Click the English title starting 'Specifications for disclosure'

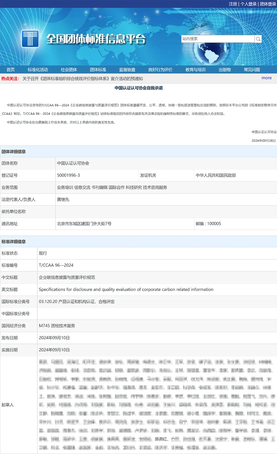coord(126,289)
